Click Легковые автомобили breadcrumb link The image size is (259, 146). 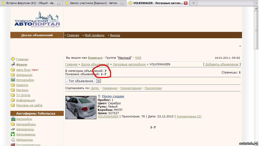[129, 64]
